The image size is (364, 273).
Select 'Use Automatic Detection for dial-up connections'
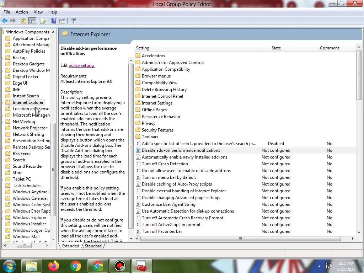pyautogui.click(x=188, y=211)
